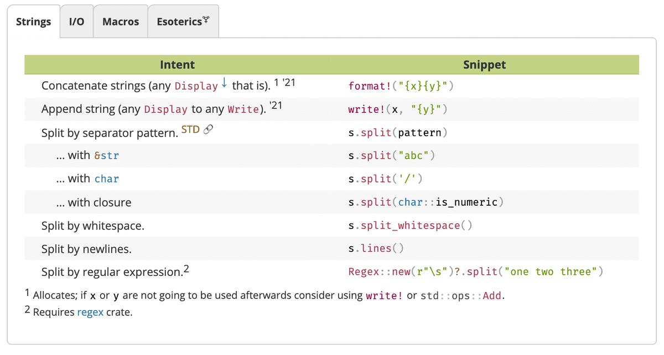Click the "... with &str" row
Screen dimensions: 664x355
87,155
